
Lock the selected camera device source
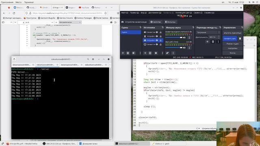click(160, 40)
